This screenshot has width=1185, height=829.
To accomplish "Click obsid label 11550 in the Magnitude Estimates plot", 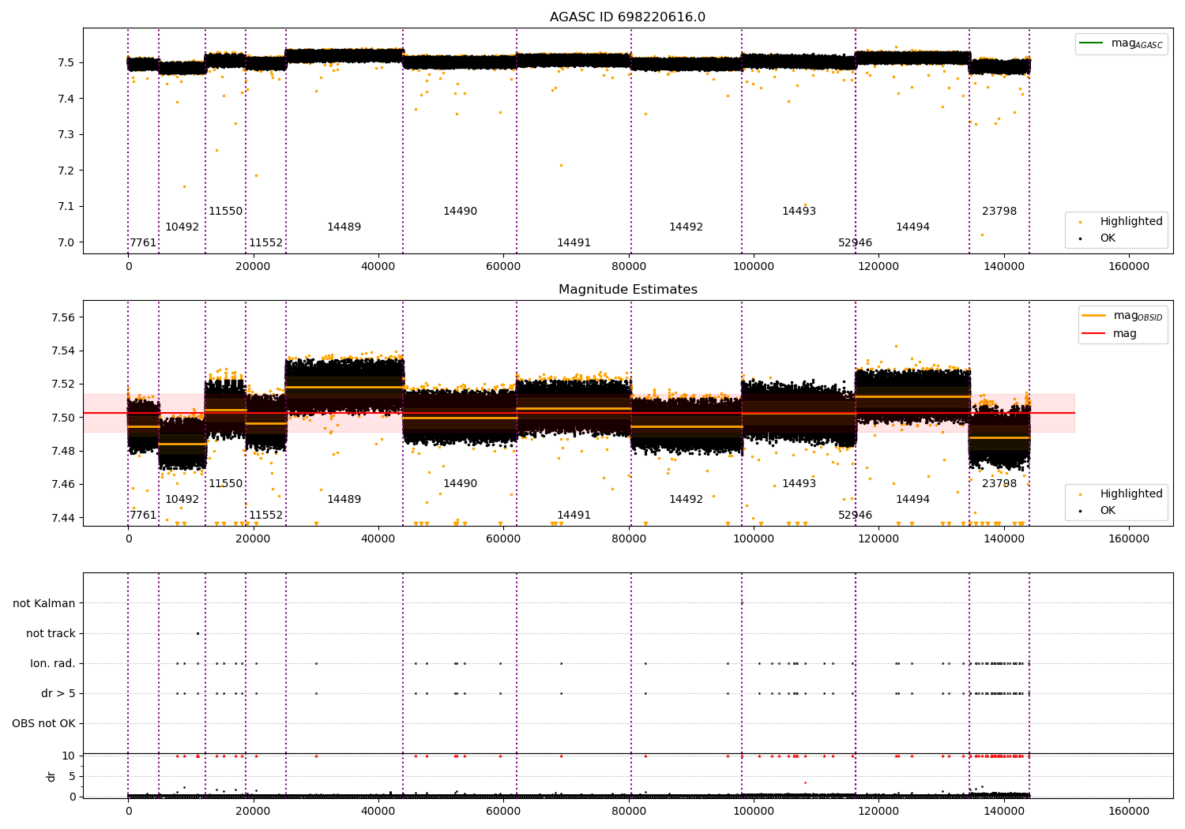I will pyautogui.click(x=225, y=483).
